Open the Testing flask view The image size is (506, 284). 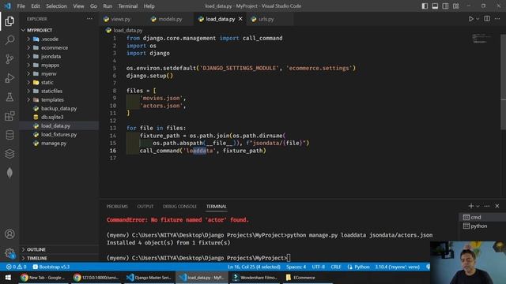[x=9, y=97]
